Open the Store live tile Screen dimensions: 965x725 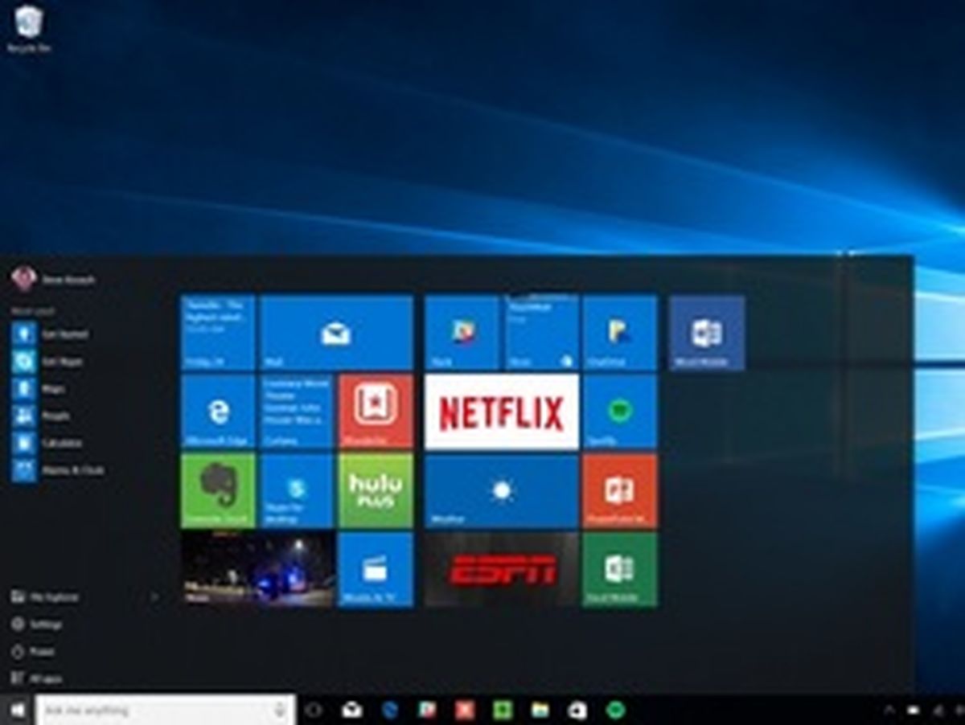tap(540, 333)
